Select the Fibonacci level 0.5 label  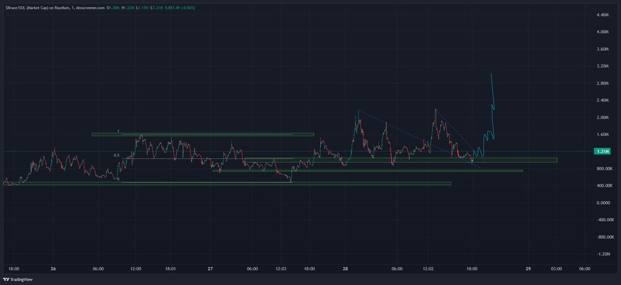(x=117, y=155)
